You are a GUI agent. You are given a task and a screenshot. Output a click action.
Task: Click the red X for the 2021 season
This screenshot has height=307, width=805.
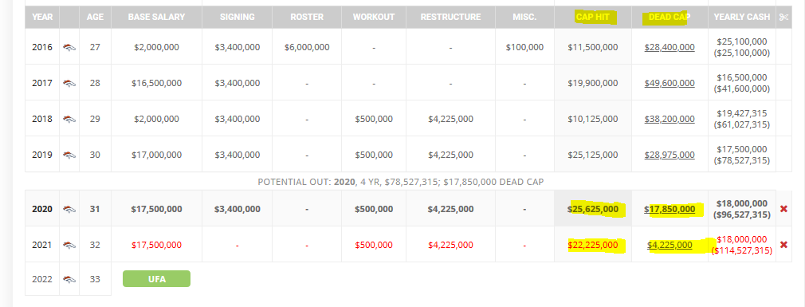783,245
